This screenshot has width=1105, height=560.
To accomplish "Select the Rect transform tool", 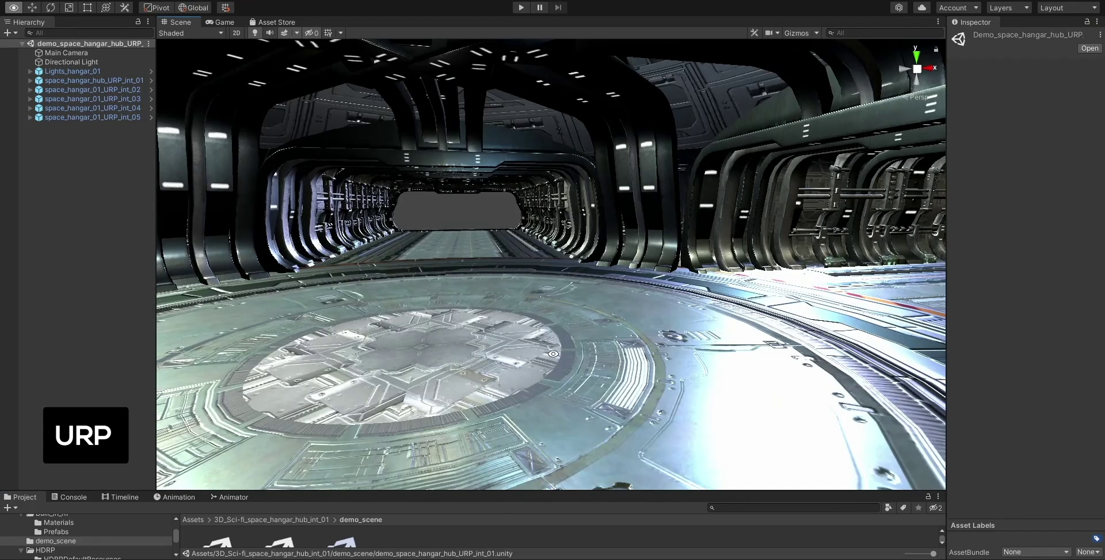I will coord(87,7).
